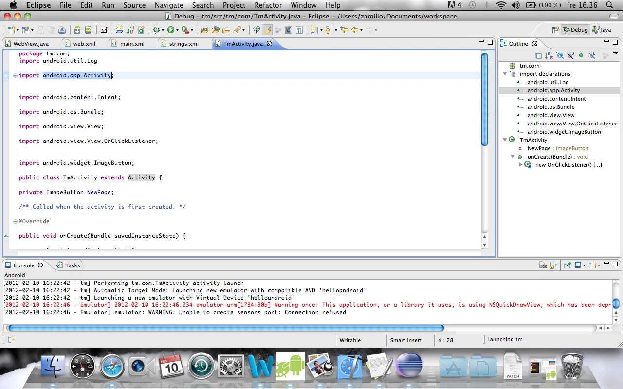Screen dimensions: 623x389
Task: Click the Console vertical scrollbar thumb
Action: coord(616,303)
